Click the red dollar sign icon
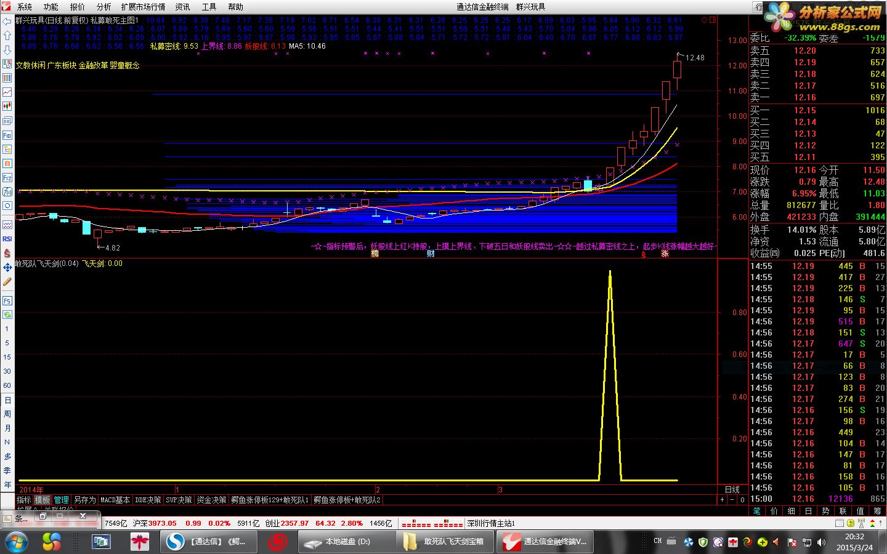The image size is (887, 554). [x=7, y=253]
